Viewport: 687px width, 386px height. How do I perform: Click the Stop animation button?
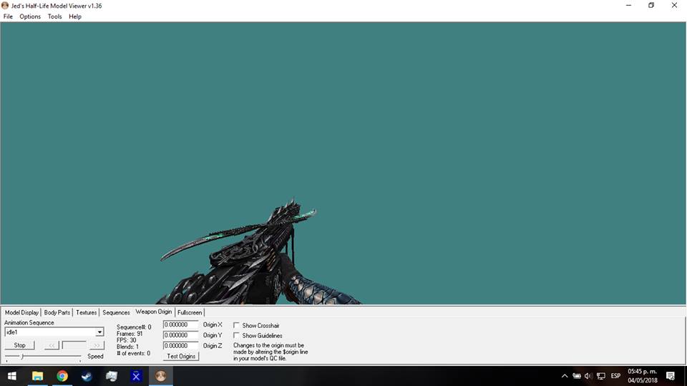tap(20, 345)
